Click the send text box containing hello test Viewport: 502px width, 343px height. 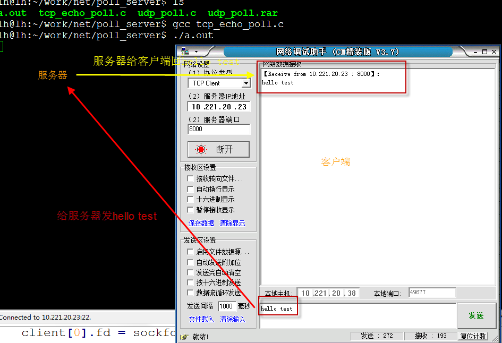(358, 315)
